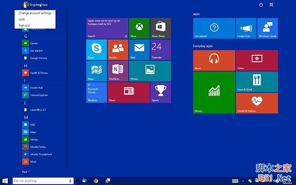
Task: Launch the Skype tile
Action: (97, 50)
